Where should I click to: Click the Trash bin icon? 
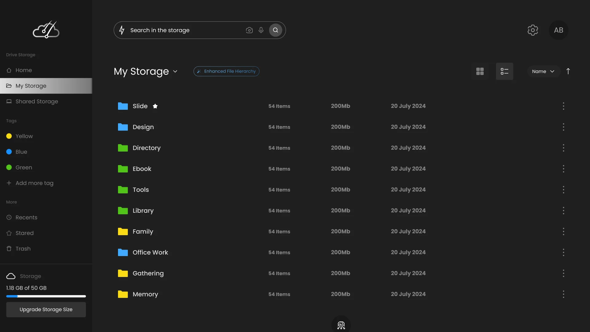[9, 248]
